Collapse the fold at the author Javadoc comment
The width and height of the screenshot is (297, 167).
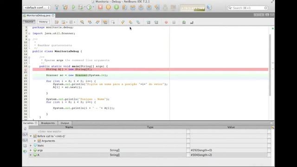click(29, 39)
